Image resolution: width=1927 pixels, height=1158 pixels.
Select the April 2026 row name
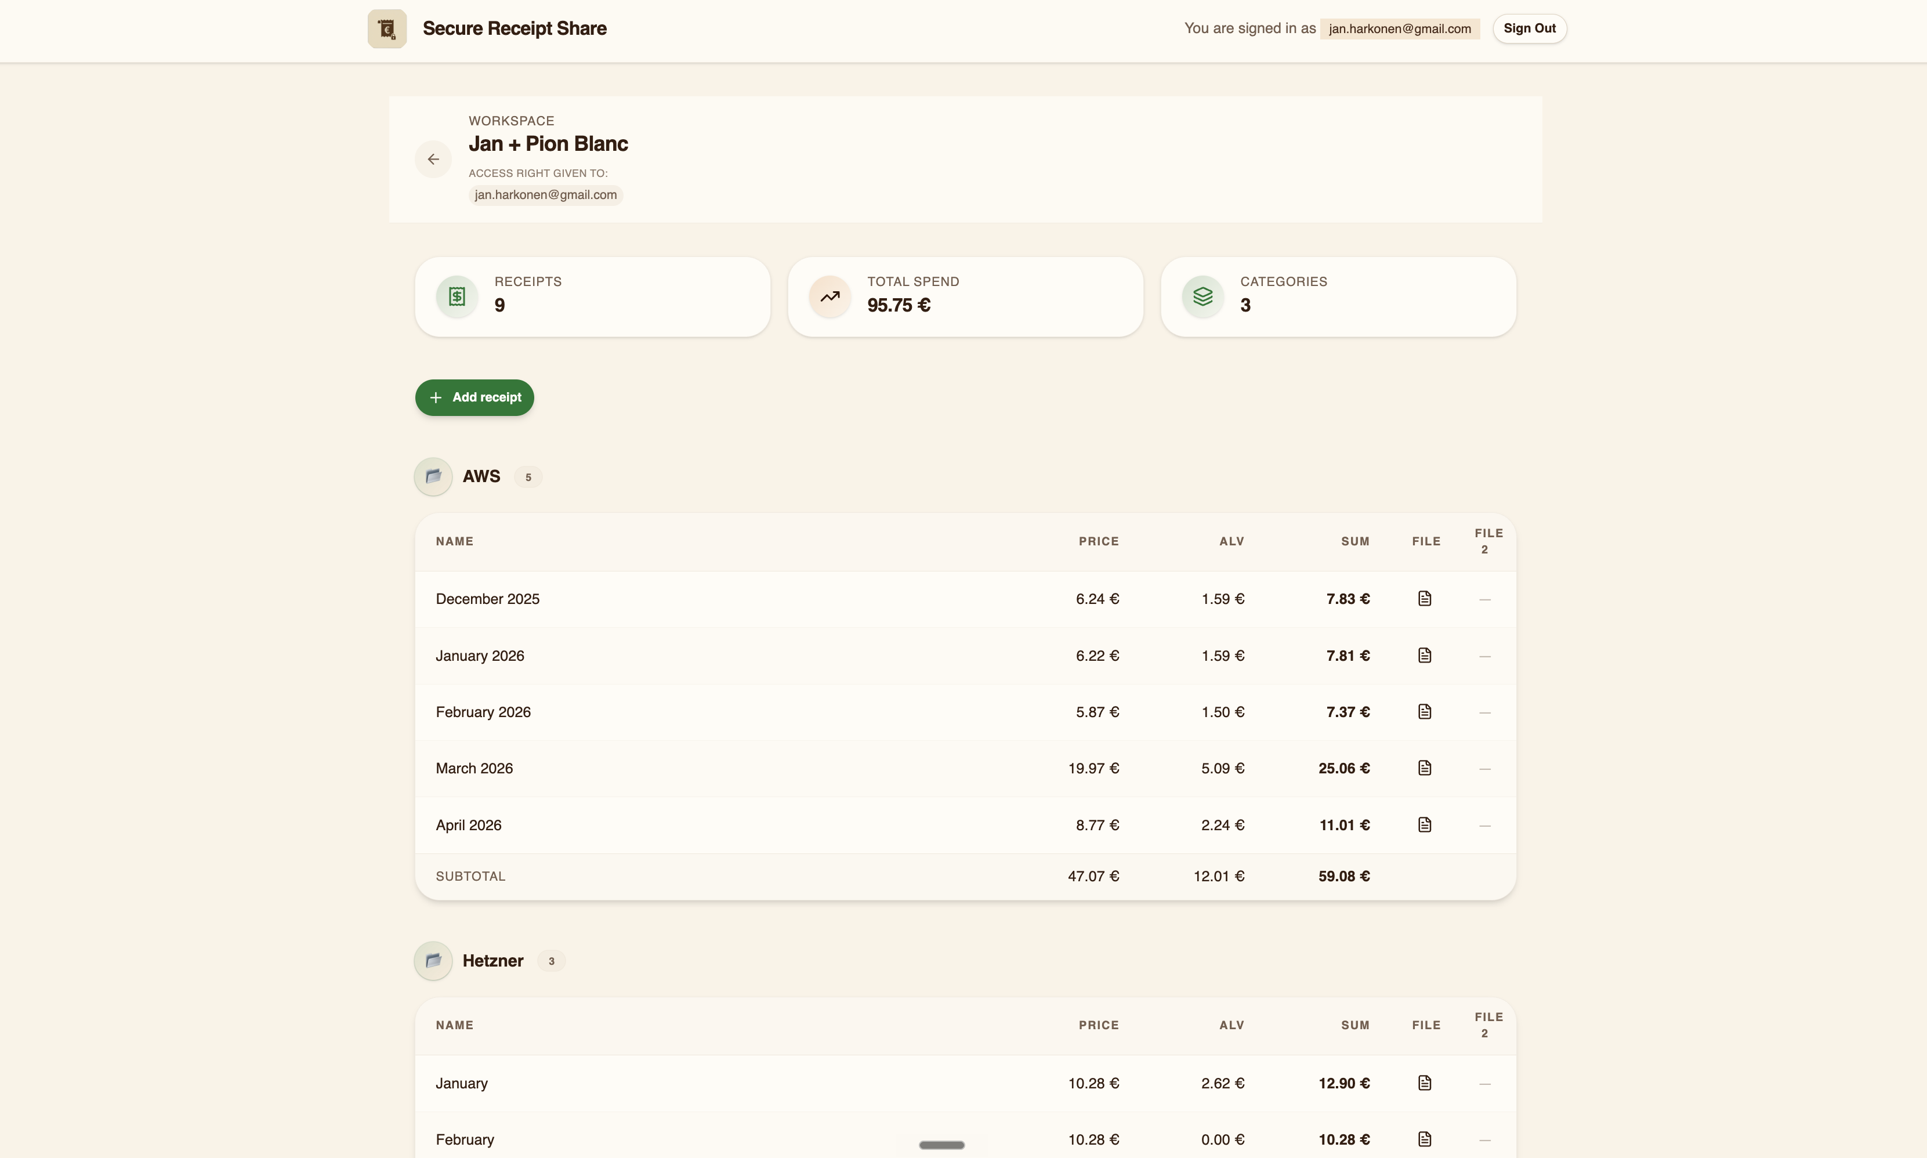tap(468, 825)
